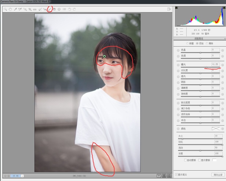Click the 大小 brush size slider

point(200,139)
